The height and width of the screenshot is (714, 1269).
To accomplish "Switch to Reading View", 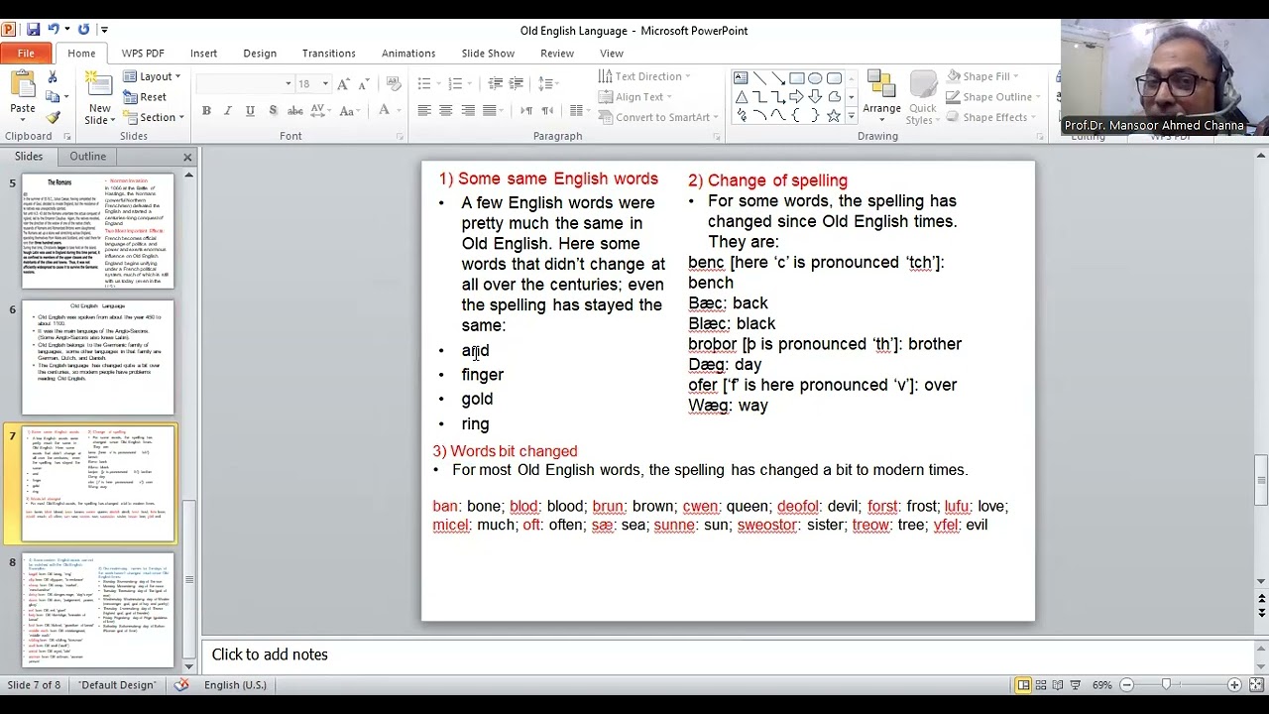I will (1059, 684).
